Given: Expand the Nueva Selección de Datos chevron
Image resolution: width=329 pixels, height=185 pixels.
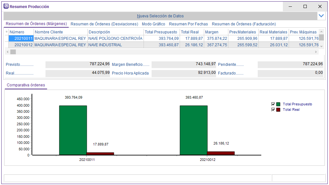Looking at the screenshot, I should pyautogui.click(x=321, y=16).
